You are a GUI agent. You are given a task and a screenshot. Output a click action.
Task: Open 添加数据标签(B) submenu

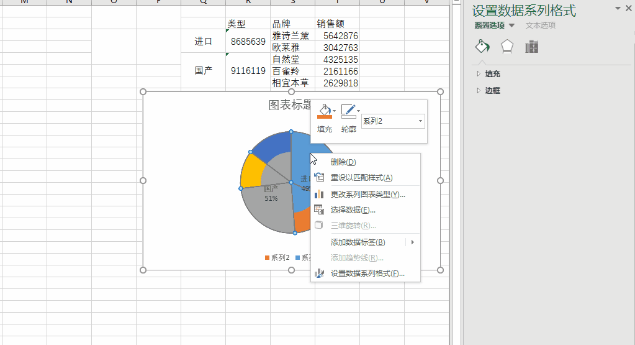[x=366, y=242]
